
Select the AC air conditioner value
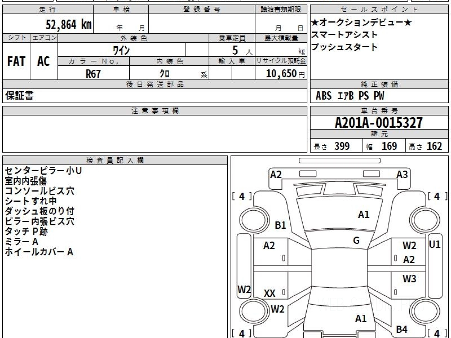tap(44, 61)
